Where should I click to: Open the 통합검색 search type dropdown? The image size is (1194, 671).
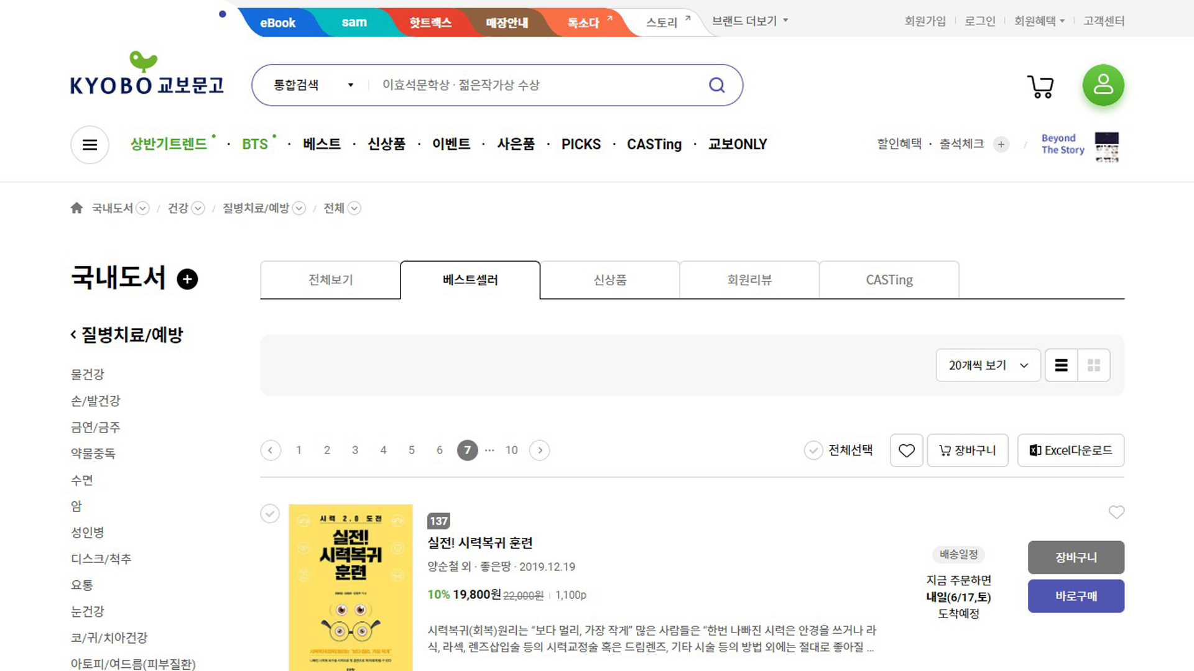click(x=313, y=85)
